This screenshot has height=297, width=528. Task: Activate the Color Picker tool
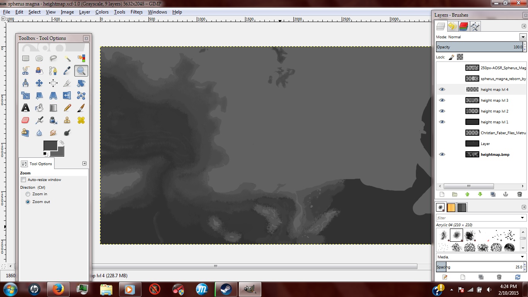(67, 70)
